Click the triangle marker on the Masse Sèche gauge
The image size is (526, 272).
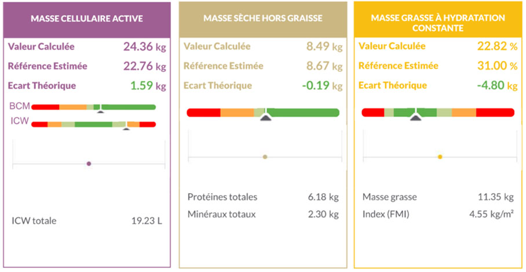tap(265, 118)
